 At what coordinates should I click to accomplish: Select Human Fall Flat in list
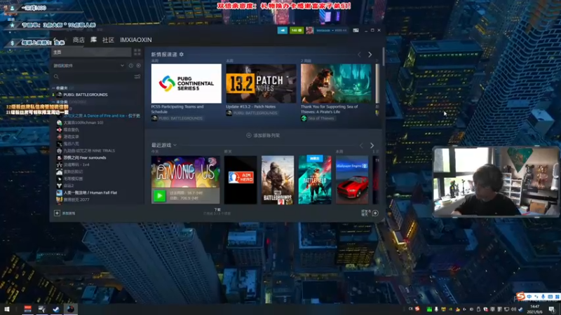pyautogui.click(x=90, y=192)
